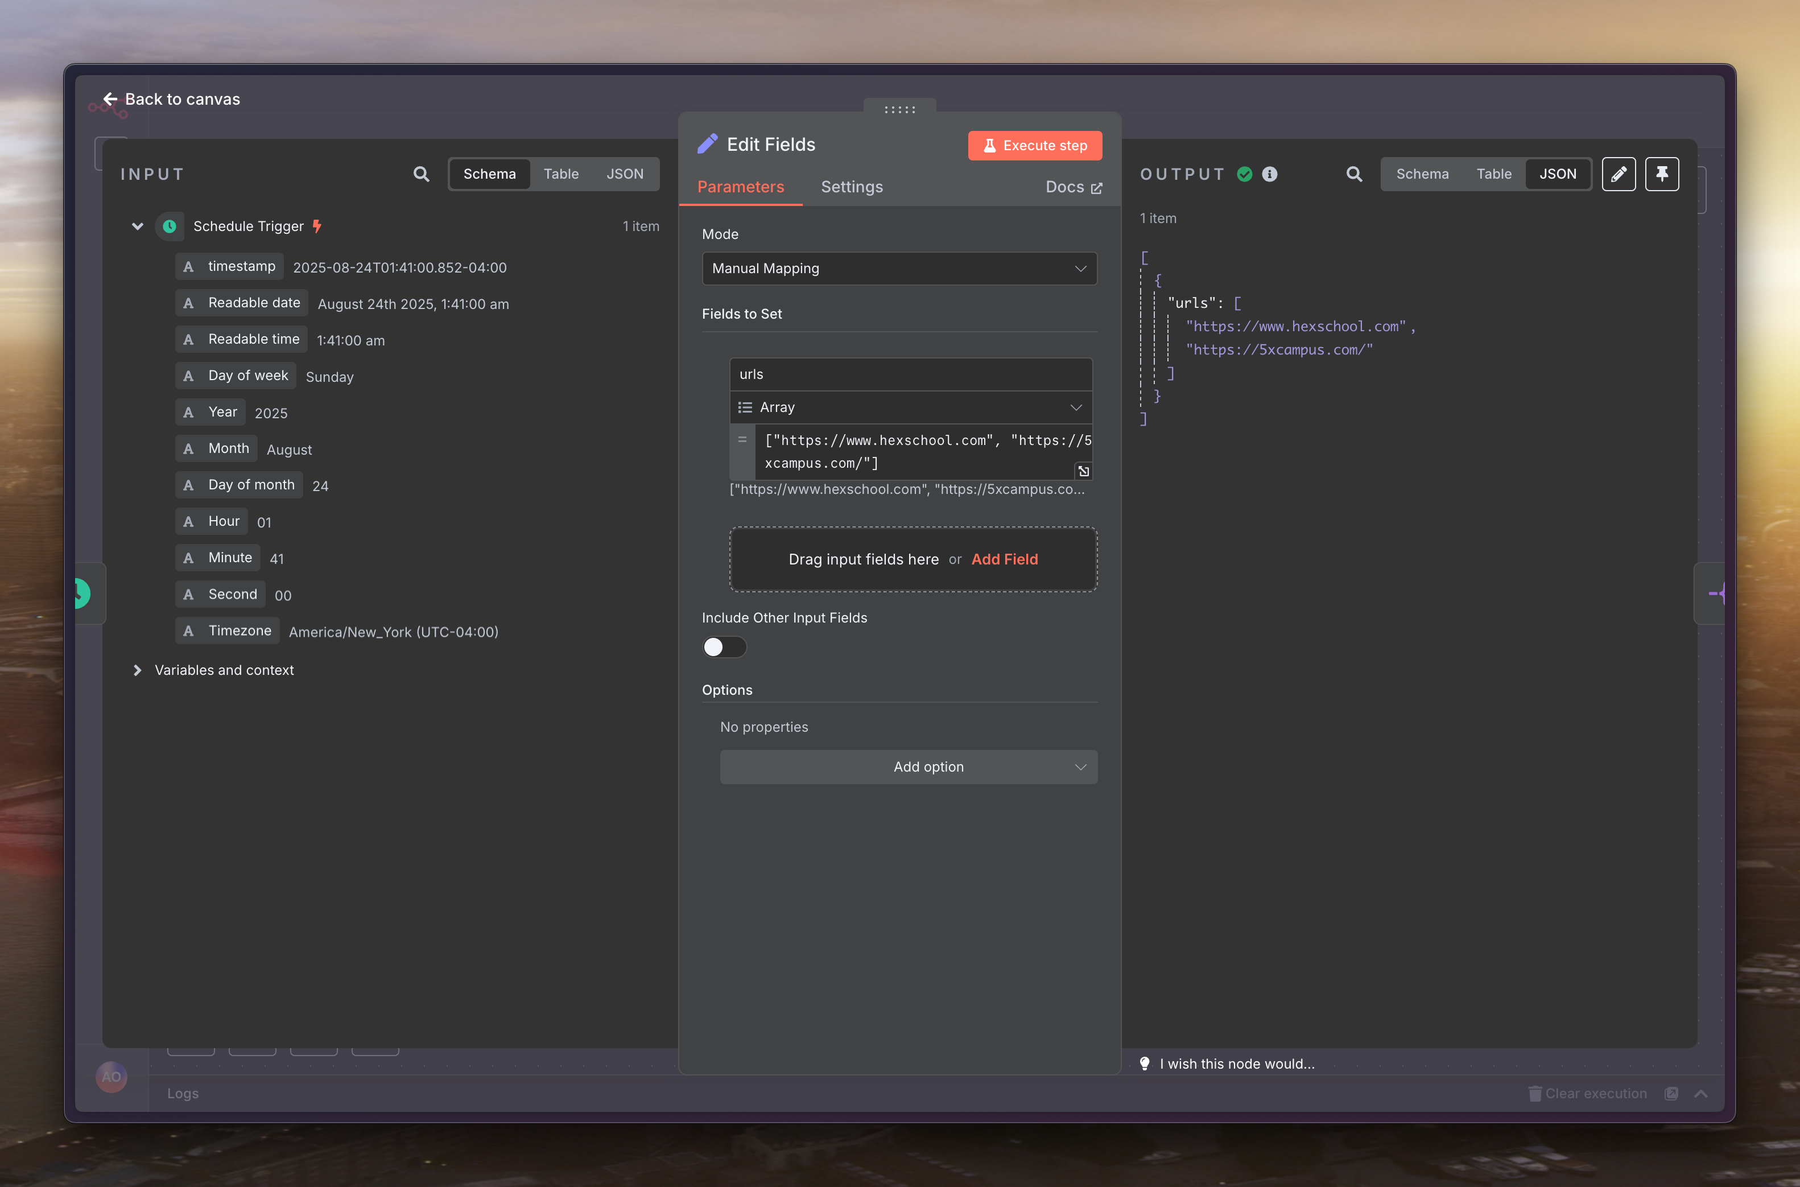Collapse the Schedule Trigger tree
This screenshot has width=1800, height=1187.
click(x=138, y=226)
